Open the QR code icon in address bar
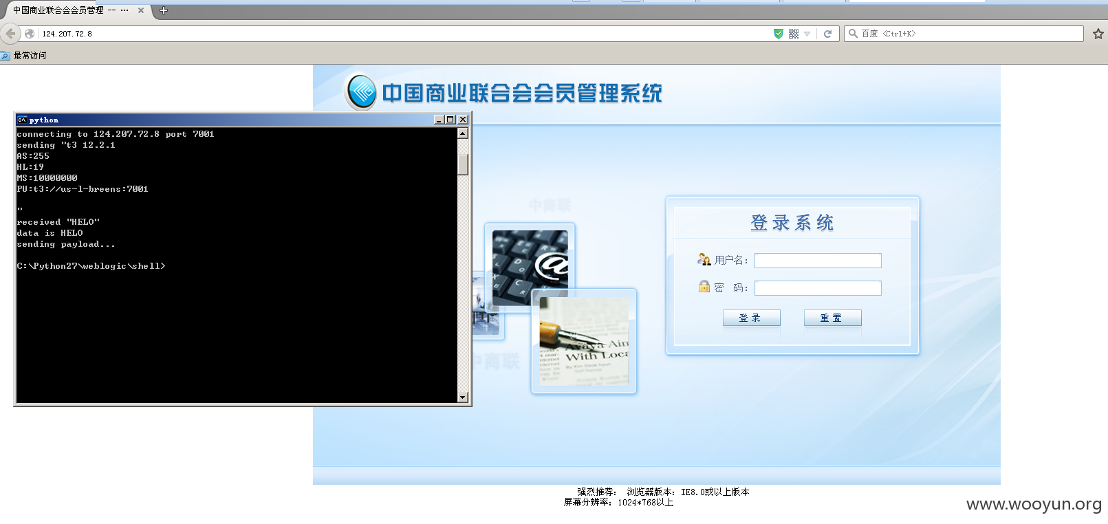The image size is (1108, 524). pyautogui.click(x=794, y=34)
